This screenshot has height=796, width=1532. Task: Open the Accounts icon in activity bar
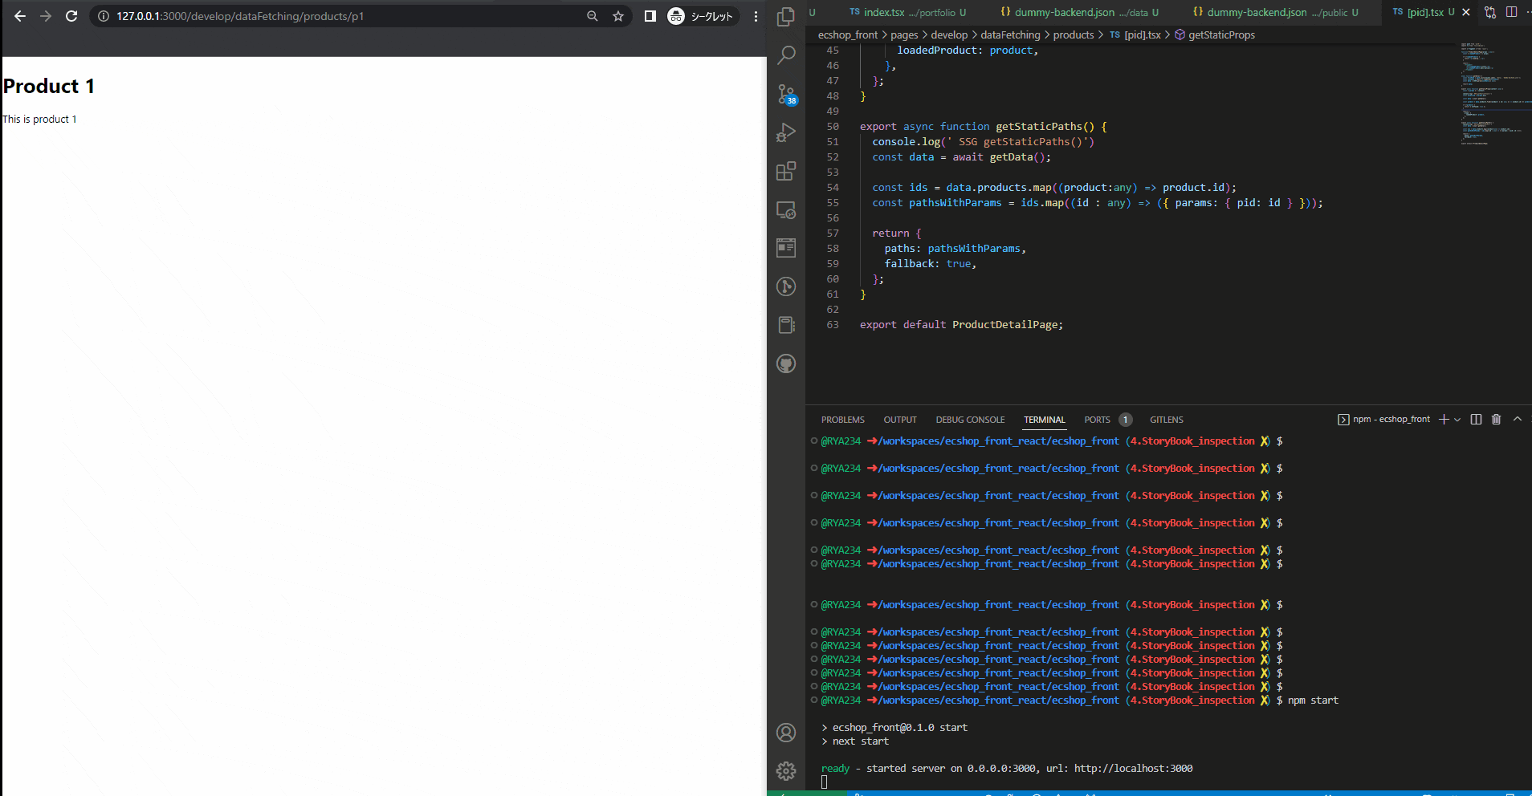pos(786,733)
